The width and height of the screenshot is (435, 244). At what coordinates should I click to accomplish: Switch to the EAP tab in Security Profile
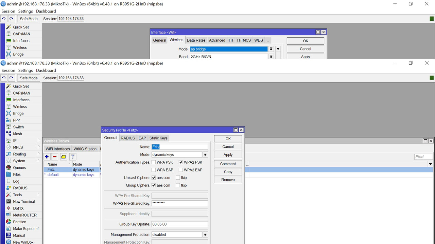tap(142, 138)
